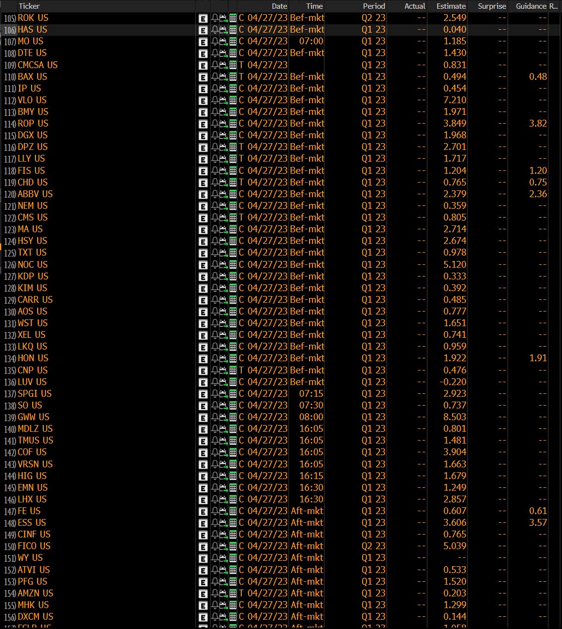Click the E icon for LLY US

203,159
